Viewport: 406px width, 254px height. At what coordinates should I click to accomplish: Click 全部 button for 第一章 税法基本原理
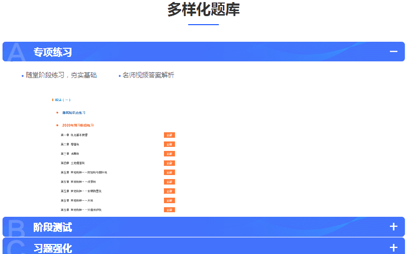pos(169,135)
